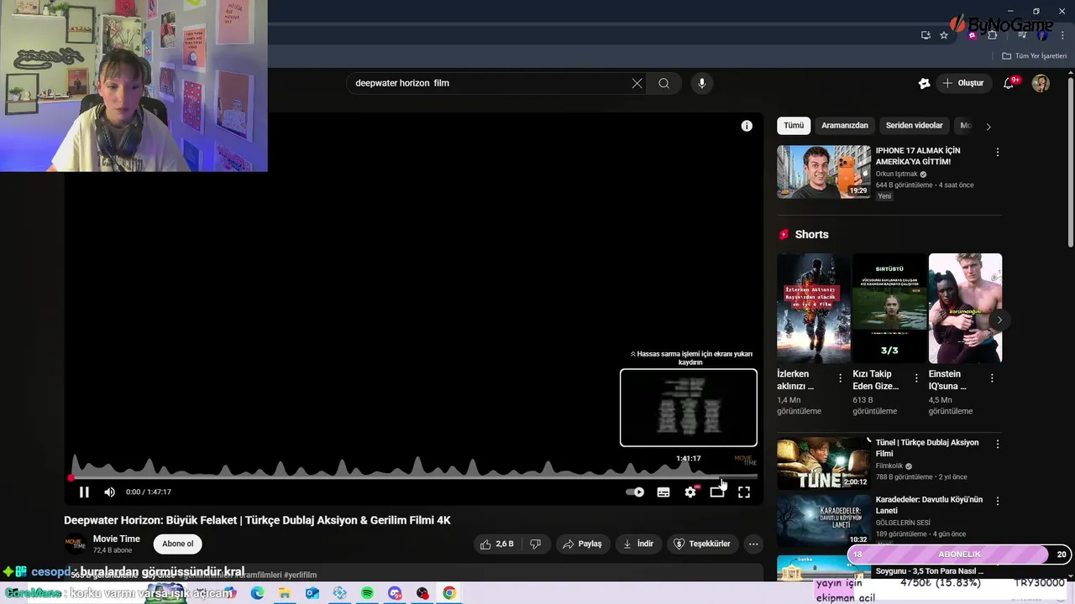Image resolution: width=1075 pixels, height=604 pixels.
Task: Switch to theater mode in the player
Action: click(717, 492)
